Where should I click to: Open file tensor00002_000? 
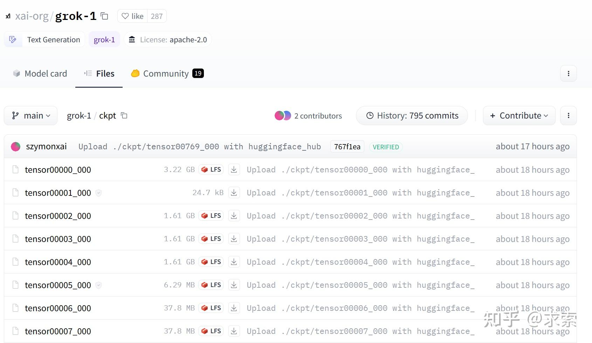tap(58, 216)
